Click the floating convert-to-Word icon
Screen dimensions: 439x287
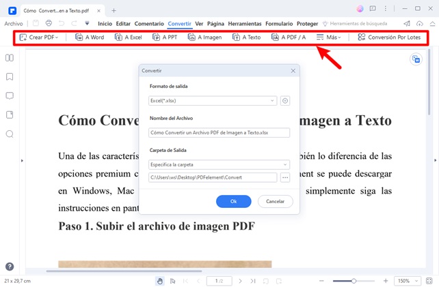416,59
